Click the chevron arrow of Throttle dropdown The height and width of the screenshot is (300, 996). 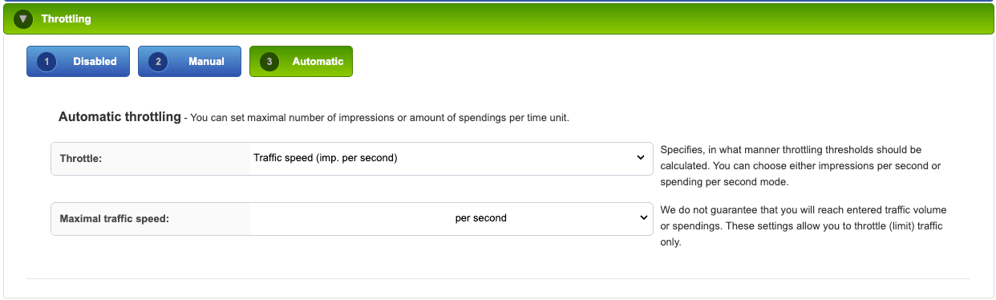641,158
